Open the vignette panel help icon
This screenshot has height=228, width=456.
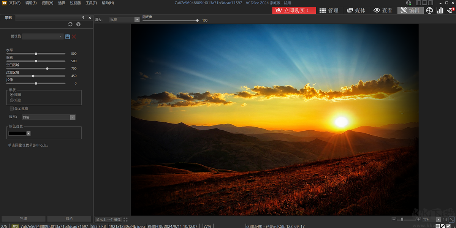[x=78, y=24]
